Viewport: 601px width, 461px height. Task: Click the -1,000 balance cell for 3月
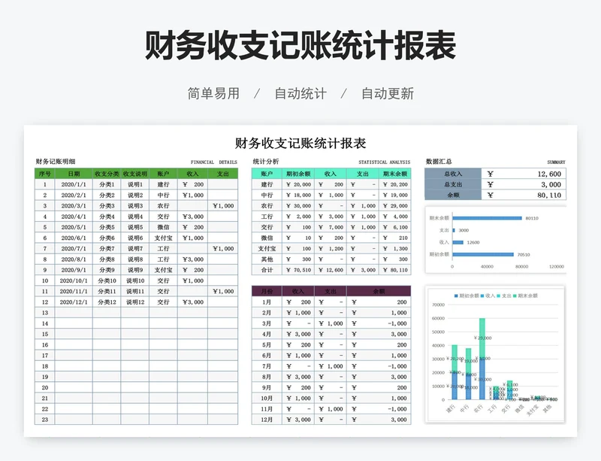point(379,323)
